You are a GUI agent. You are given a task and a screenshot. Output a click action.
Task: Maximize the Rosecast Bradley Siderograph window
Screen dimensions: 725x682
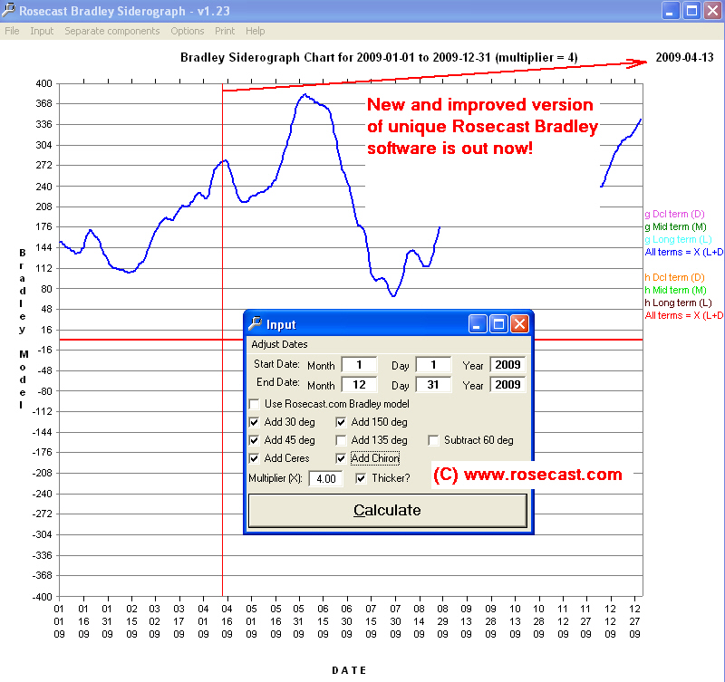(691, 11)
